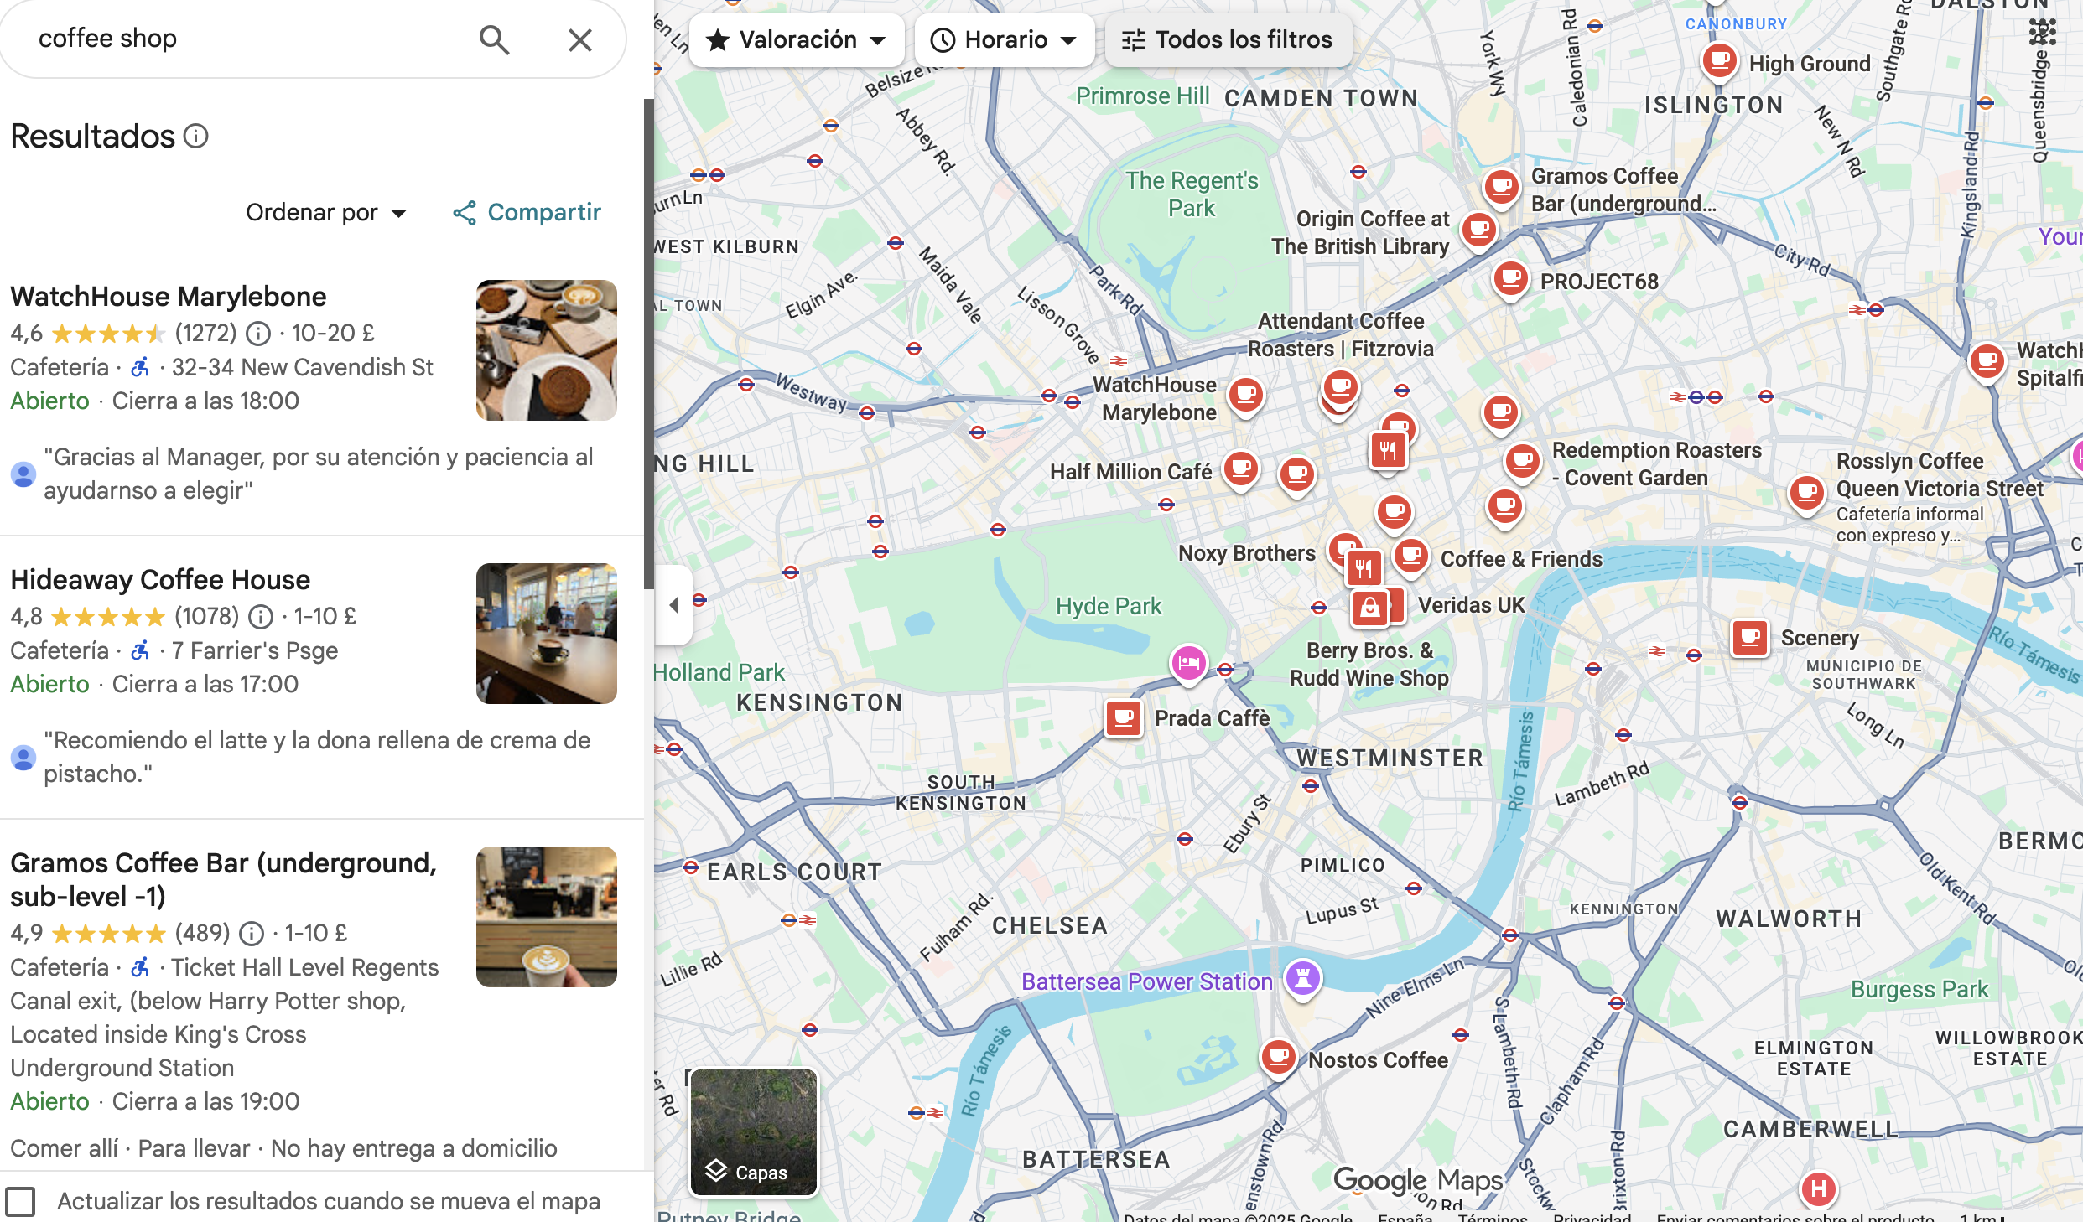The height and width of the screenshot is (1222, 2083).
Task: Select the Battersea Power Station marker
Action: [1303, 977]
